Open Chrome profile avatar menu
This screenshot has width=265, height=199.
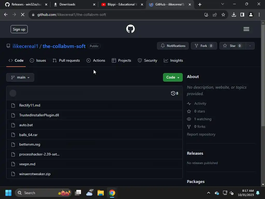251,15
